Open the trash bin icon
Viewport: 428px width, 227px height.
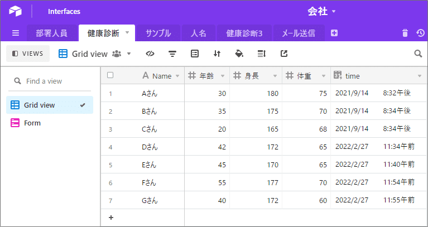point(405,33)
